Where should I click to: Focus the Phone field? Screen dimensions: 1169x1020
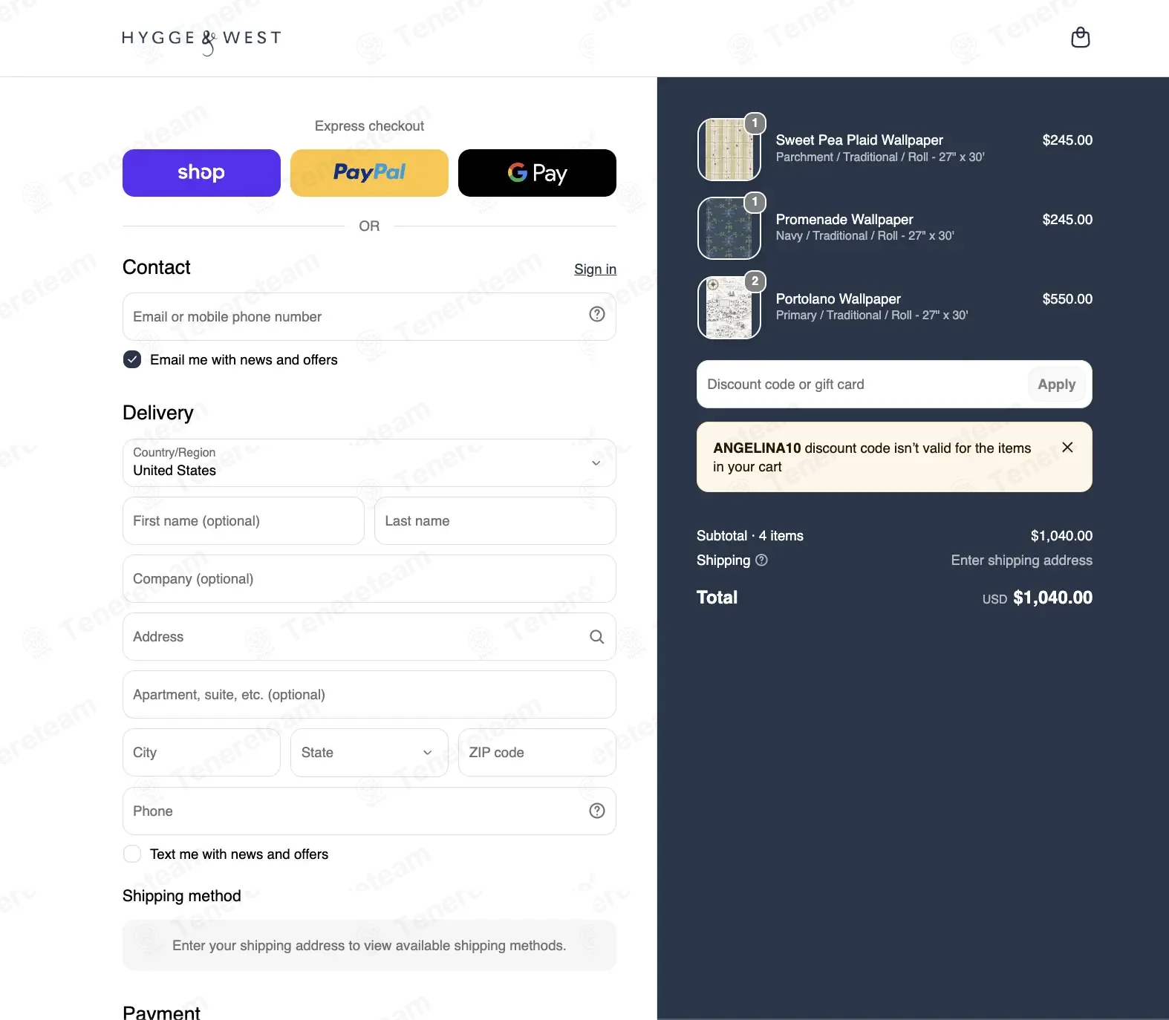[x=369, y=811]
